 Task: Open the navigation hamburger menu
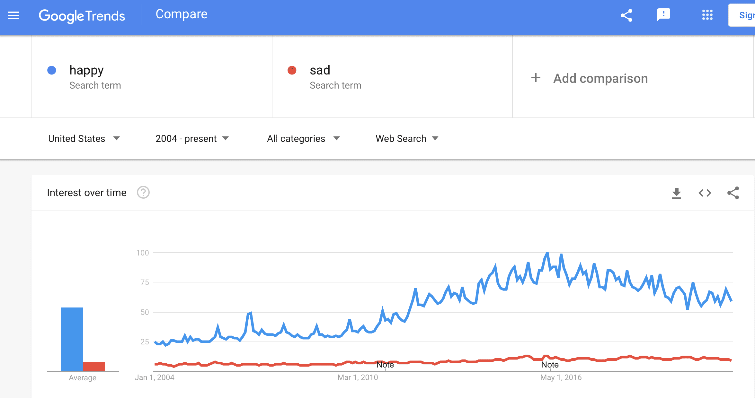point(13,15)
